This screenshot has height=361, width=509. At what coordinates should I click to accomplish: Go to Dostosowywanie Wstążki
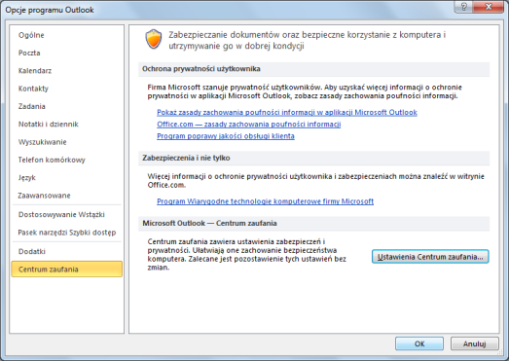tap(61, 215)
